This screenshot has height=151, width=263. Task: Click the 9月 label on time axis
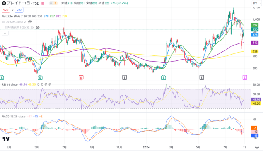coord(92,147)
